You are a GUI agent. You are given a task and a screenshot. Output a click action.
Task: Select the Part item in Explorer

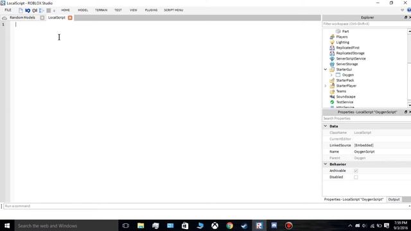click(x=345, y=31)
